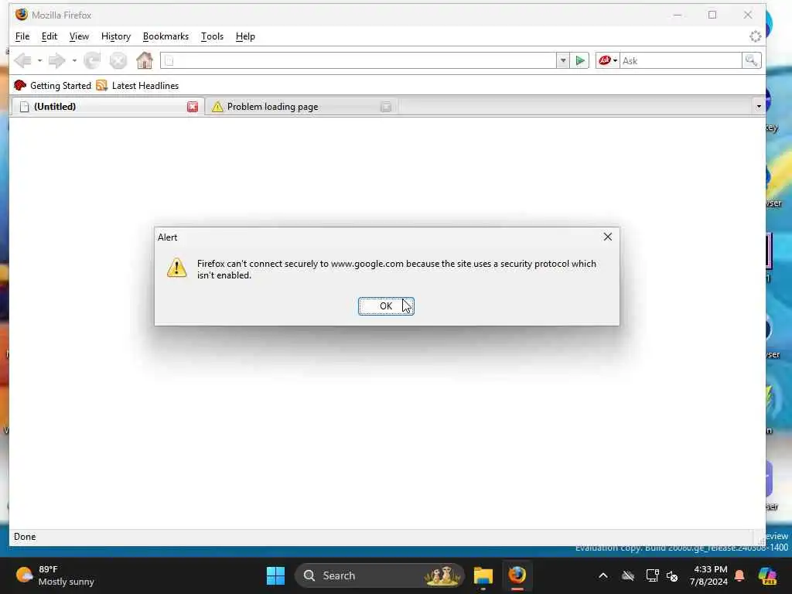792x594 pixels.
Task: Click the Firefox logo in the title bar
Action: [x=21, y=14]
